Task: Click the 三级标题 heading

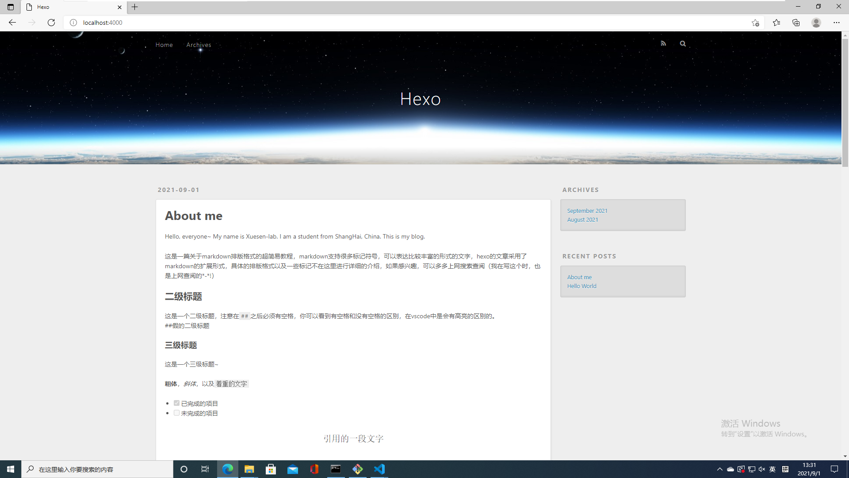Action: tap(181, 345)
